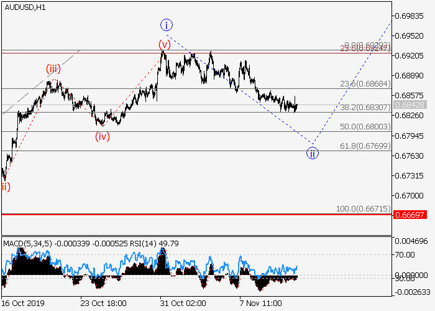Select the 100.0(0.66715) Fibonacci level label

(x=364, y=208)
